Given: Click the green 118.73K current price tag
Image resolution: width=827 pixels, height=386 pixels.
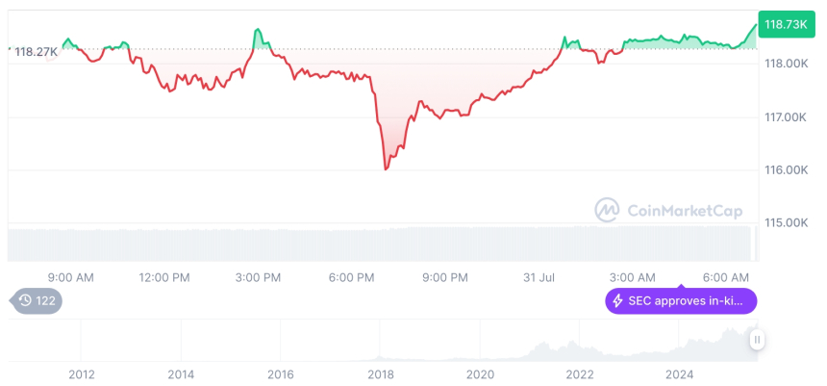Looking at the screenshot, I should 783,25.
